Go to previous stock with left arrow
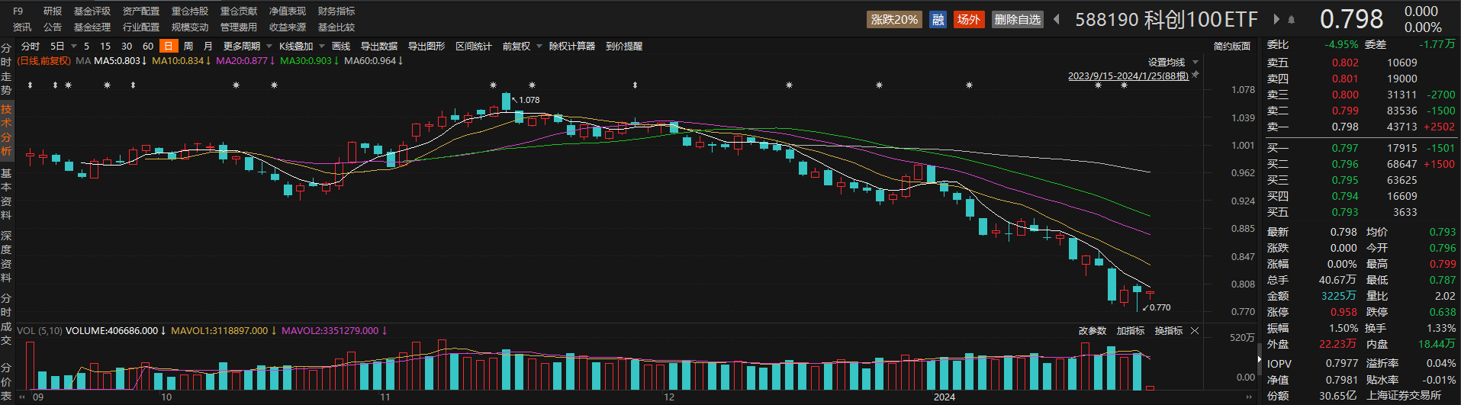Screen dimensions: 1461x405 1057,19
